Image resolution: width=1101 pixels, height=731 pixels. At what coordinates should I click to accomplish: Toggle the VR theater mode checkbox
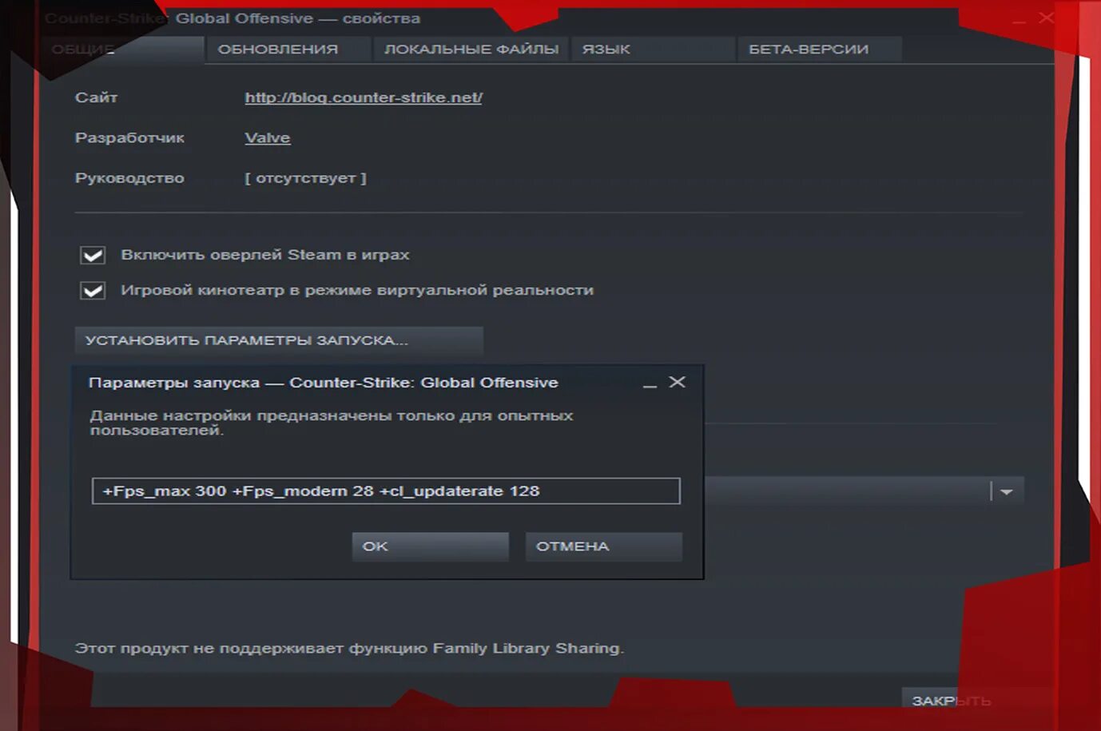pos(93,290)
